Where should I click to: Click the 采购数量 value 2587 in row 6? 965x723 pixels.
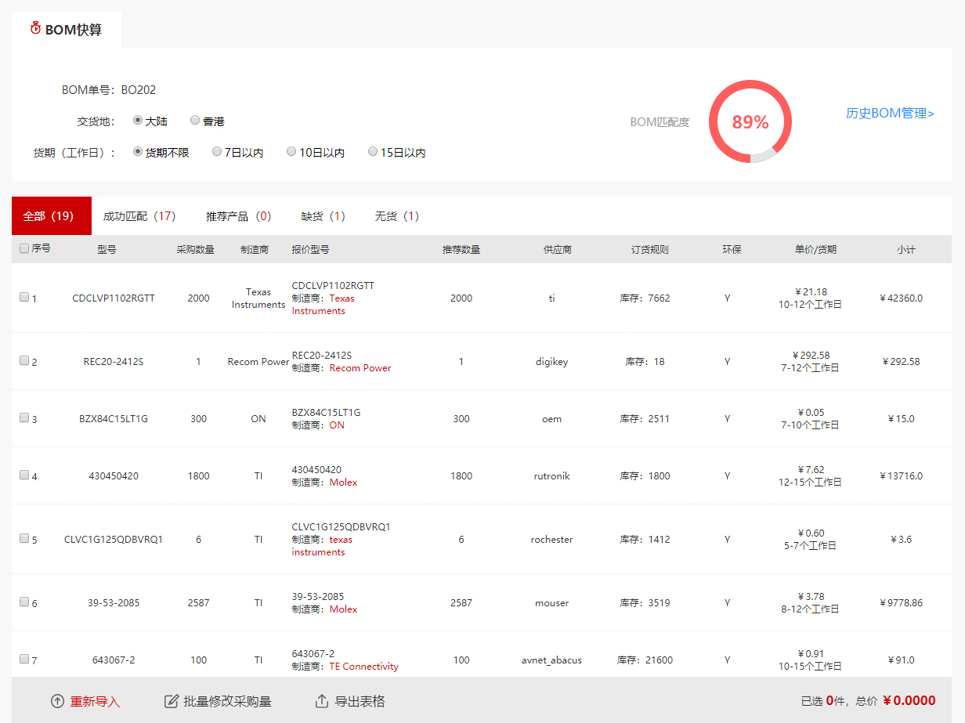(198, 603)
